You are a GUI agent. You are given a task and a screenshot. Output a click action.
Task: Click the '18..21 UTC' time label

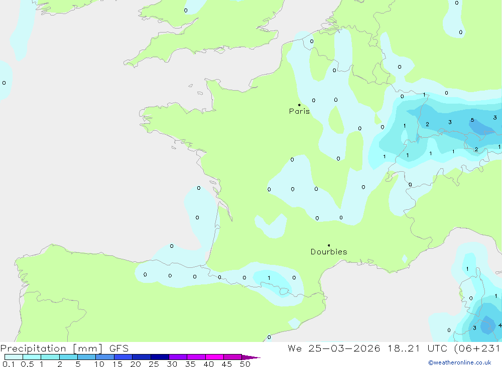tap(417, 348)
